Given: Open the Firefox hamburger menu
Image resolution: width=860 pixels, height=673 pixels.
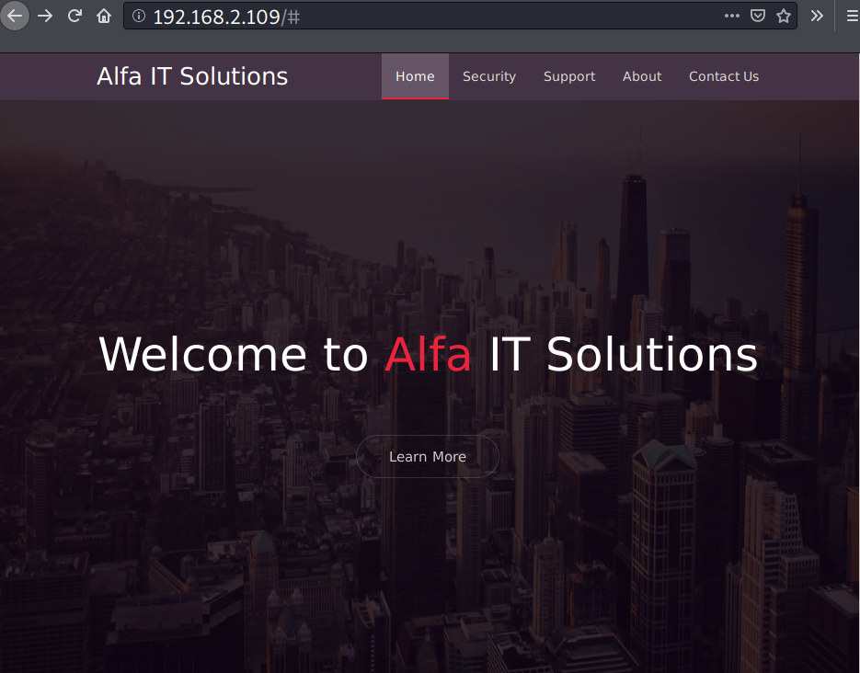Looking at the screenshot, I should pos(851,16).
